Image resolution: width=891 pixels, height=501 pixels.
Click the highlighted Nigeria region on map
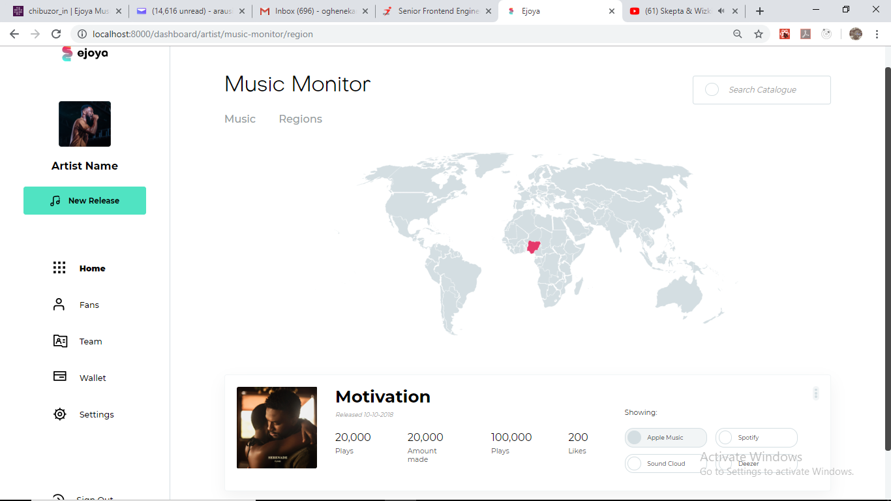coord(535,247)
